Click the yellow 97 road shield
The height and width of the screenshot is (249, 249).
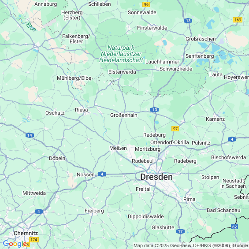(175, 129)
